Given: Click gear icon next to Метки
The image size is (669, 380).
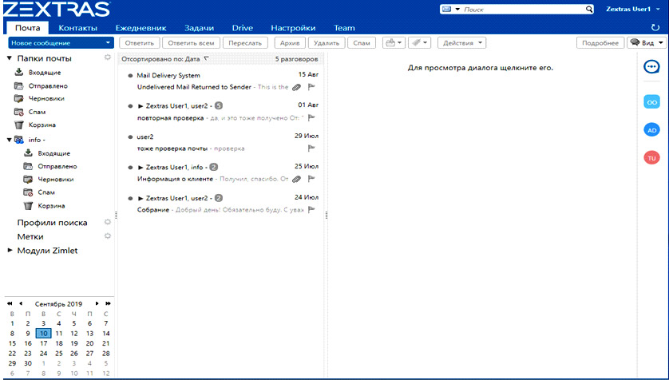Looking at the screenshot, I should 108,236.
